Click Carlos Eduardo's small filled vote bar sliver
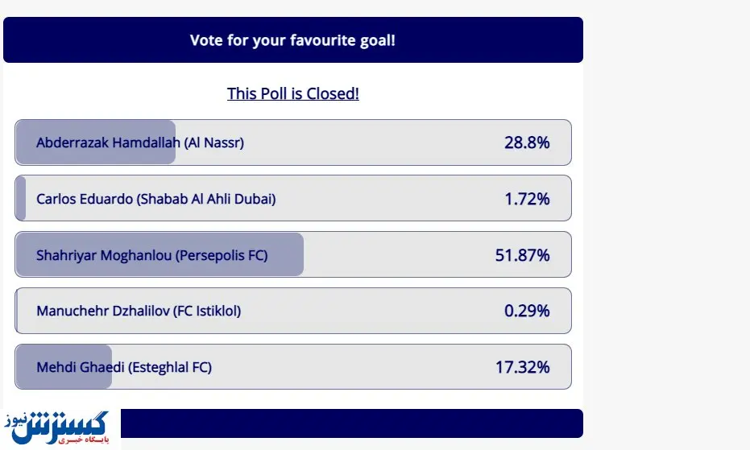 pos(21,199)
